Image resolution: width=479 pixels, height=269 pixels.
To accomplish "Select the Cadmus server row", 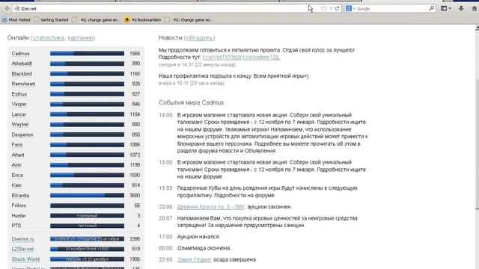I will (x=76, y=53).
